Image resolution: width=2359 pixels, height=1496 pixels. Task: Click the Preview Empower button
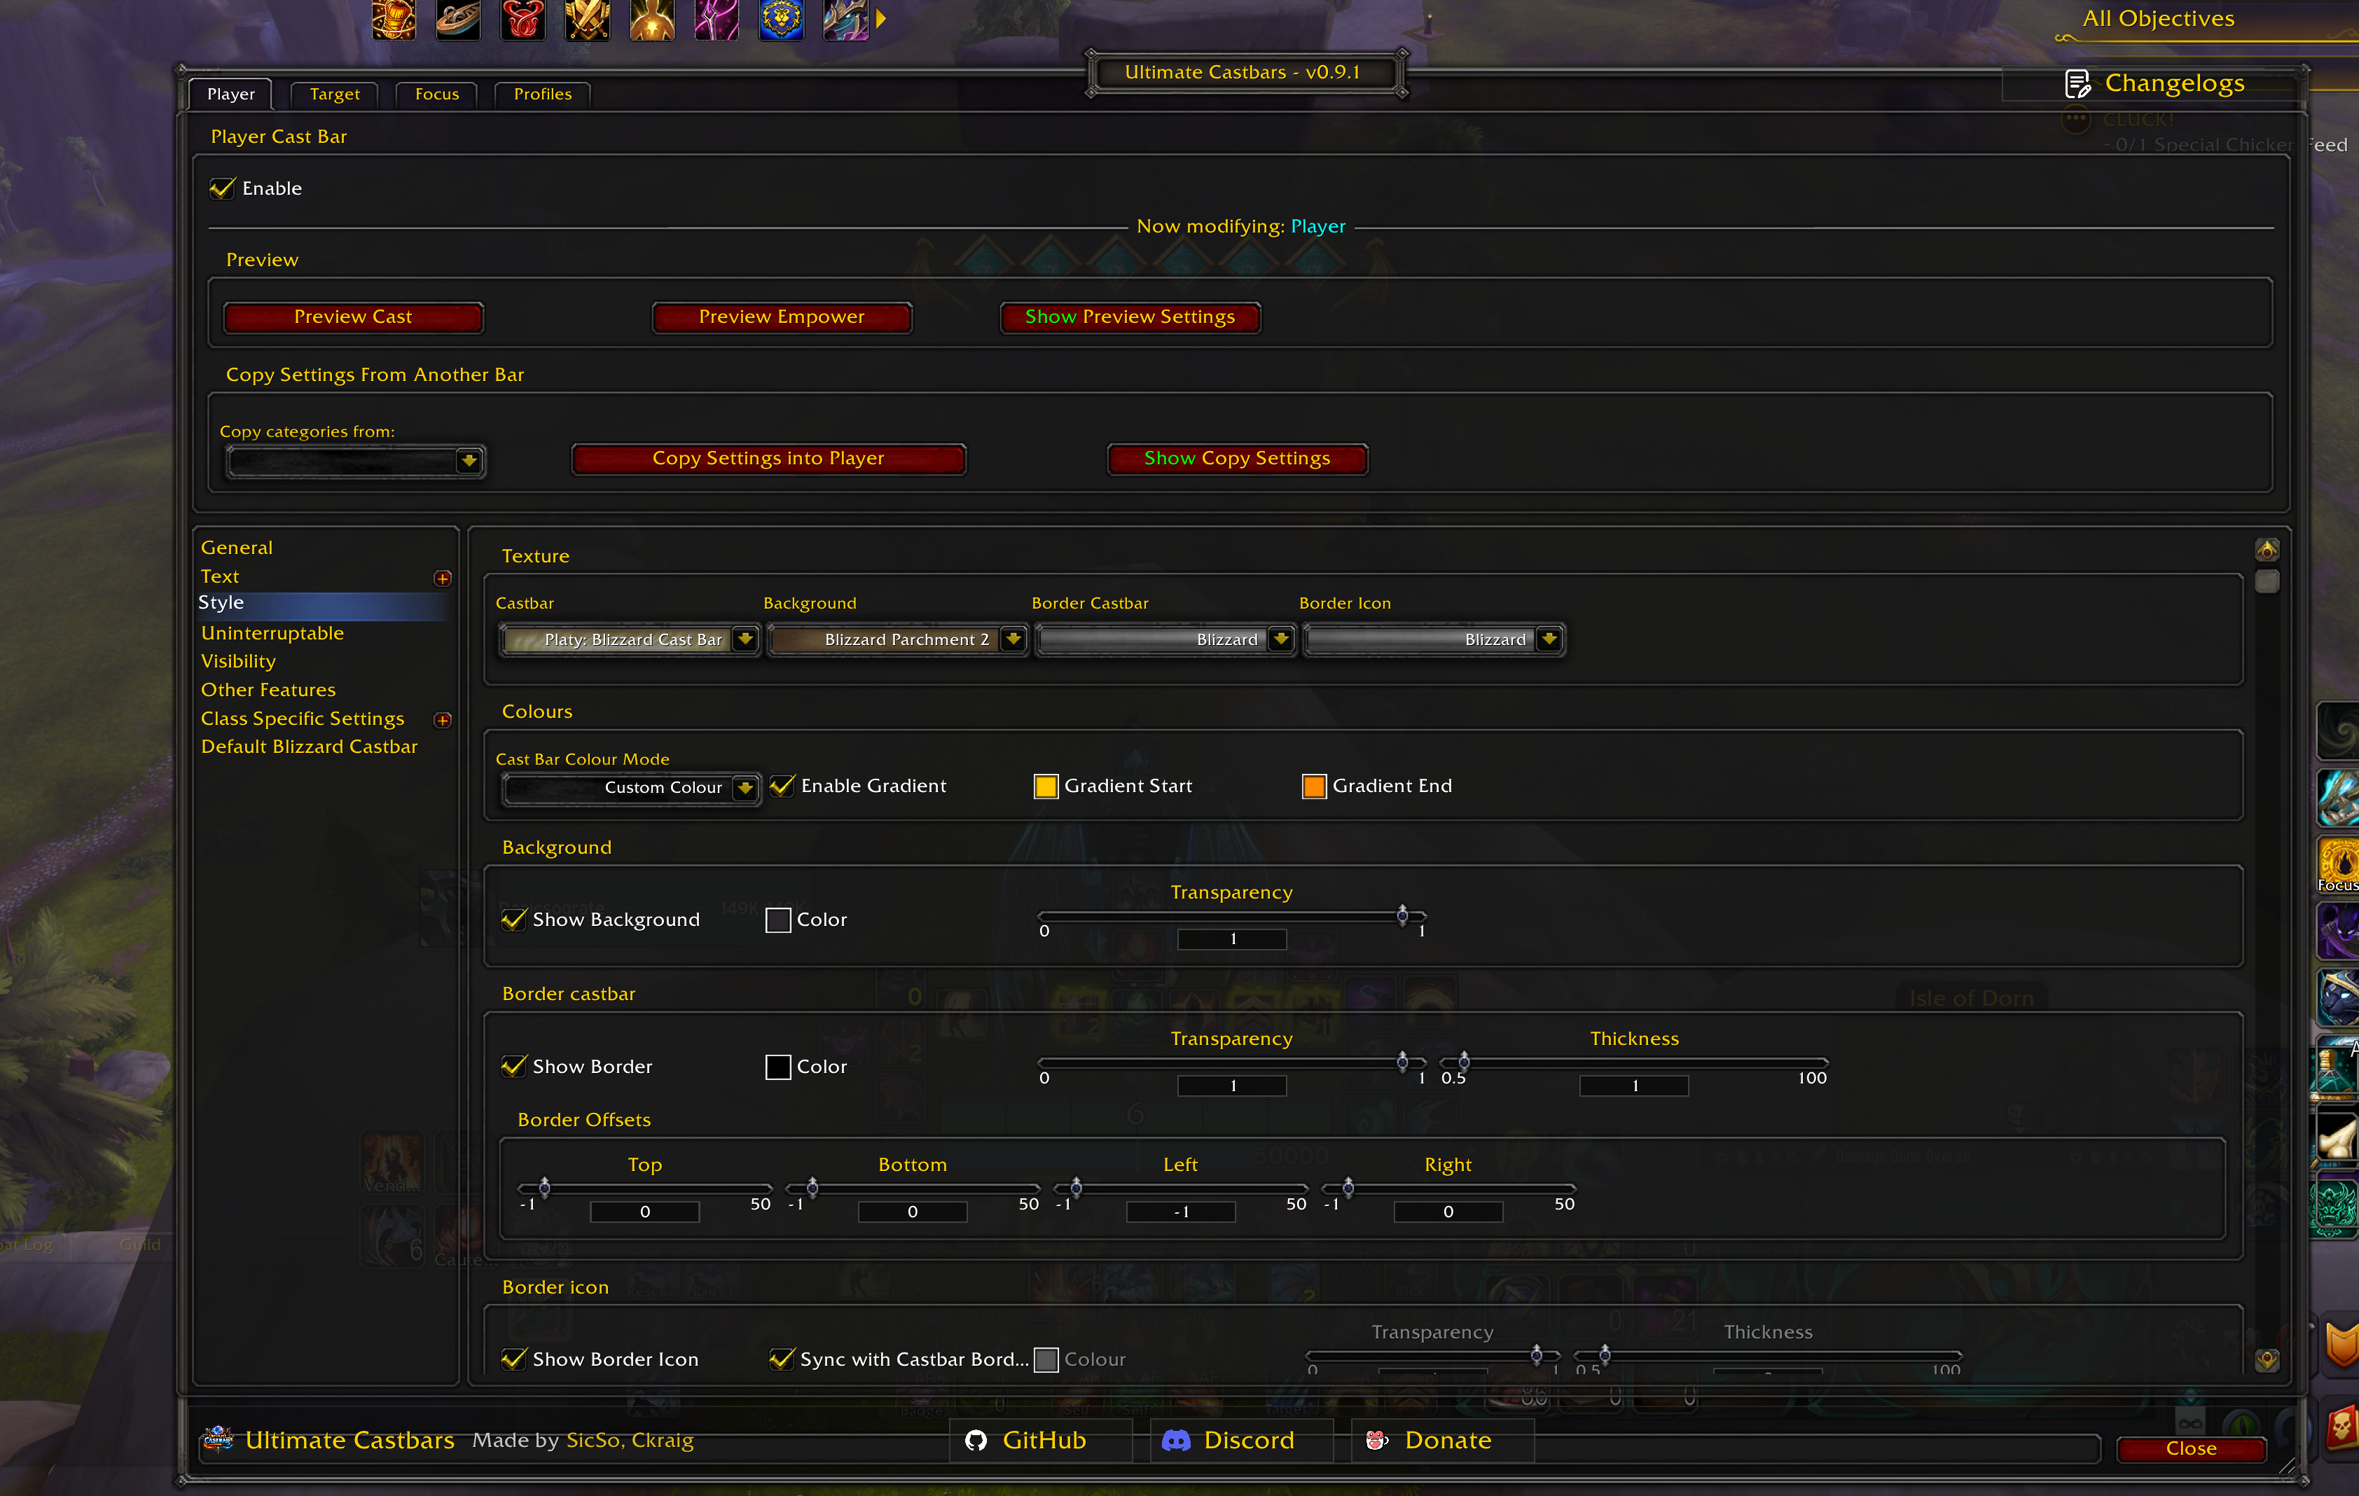(782, 317)
